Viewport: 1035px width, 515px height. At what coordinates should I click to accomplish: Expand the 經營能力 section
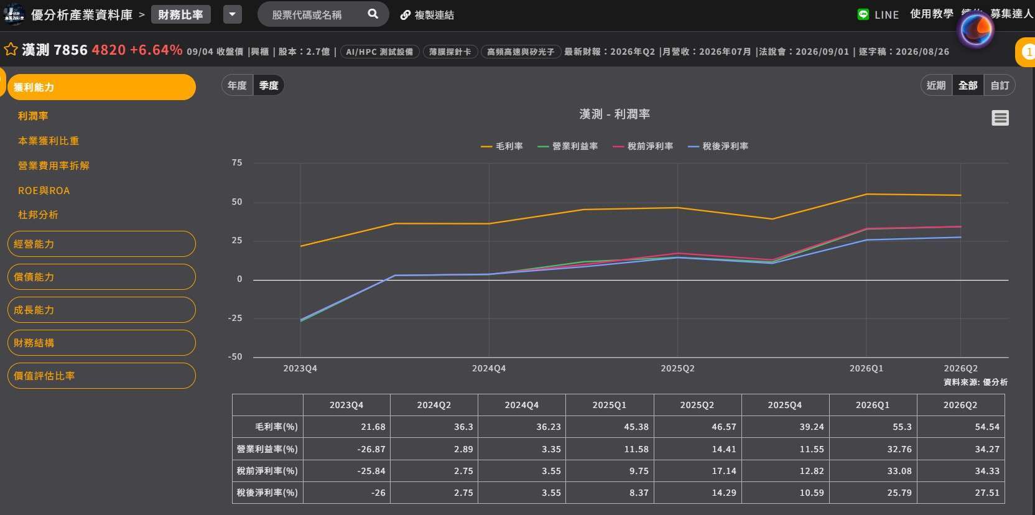pyautogui.click(x=101, y=244)
